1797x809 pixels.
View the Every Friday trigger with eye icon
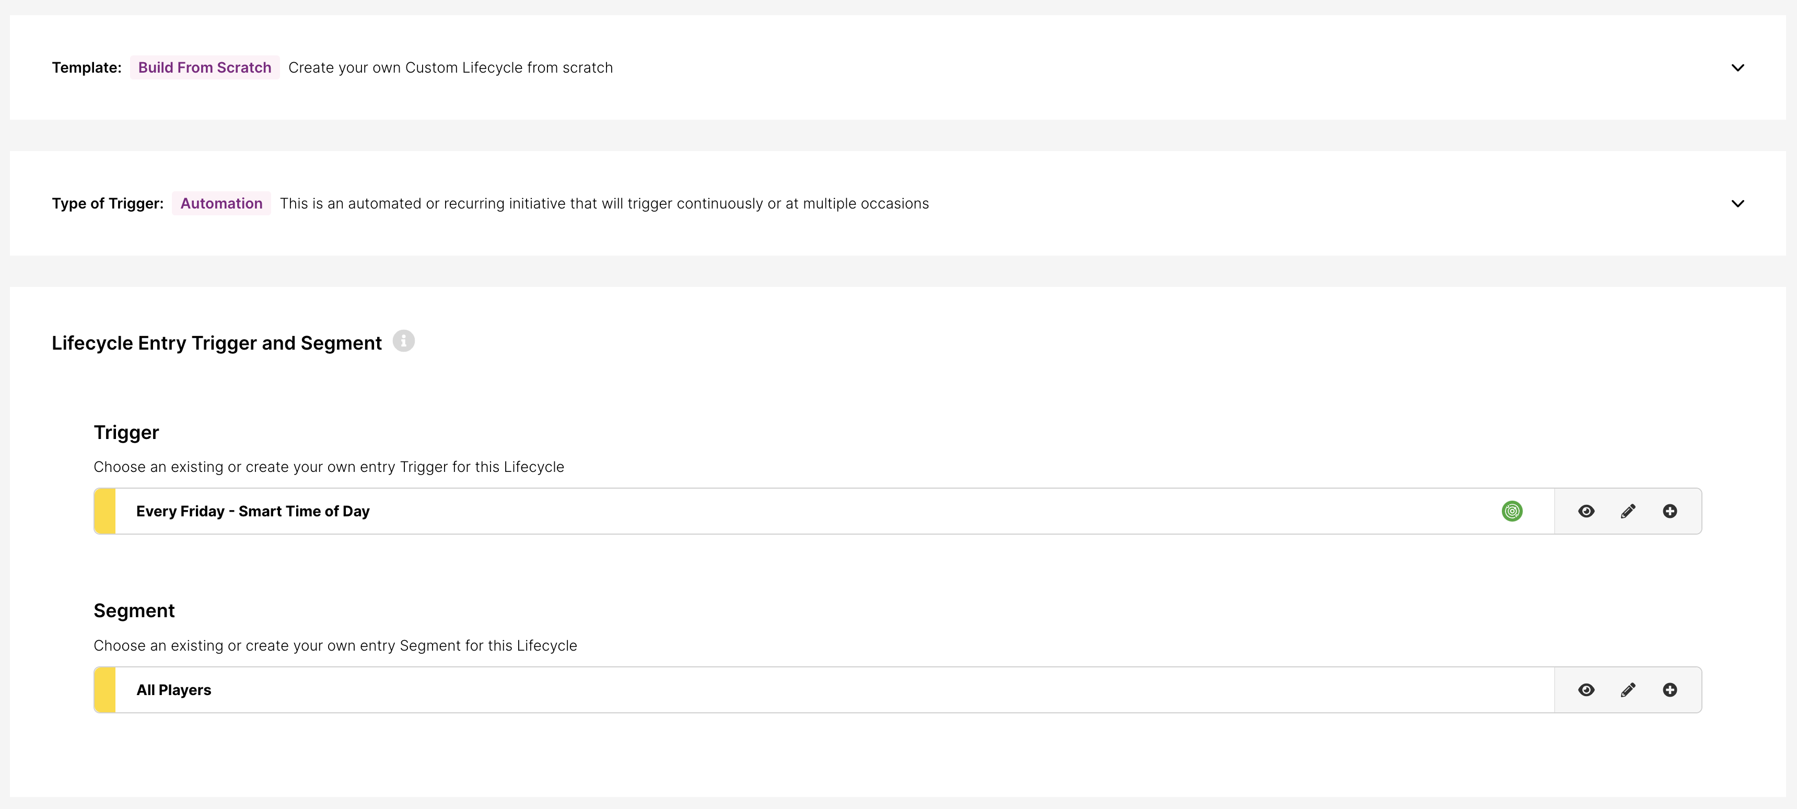click(1585, 511)
